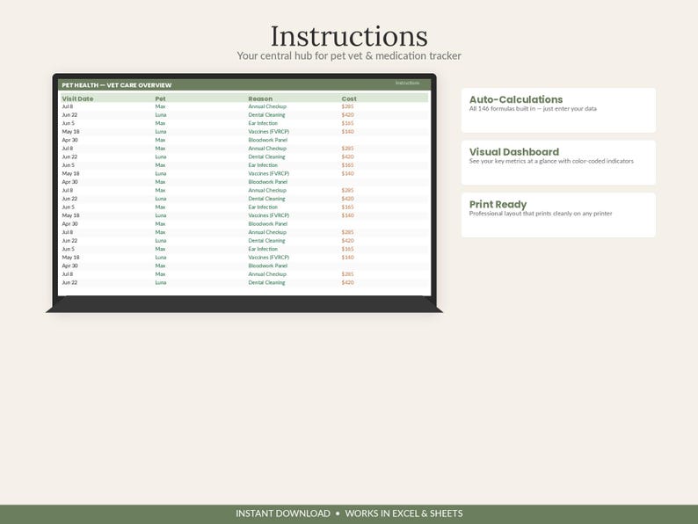The height and width of the screenshot is (524, 698).
Task: Select the first $285 cost cell
Action: pyautogui.click(x=347, y=106)
